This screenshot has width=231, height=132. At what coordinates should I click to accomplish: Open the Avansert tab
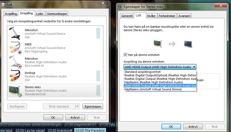[x=184, y=16]
